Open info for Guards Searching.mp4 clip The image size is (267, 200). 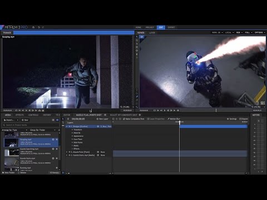(53, 149)
